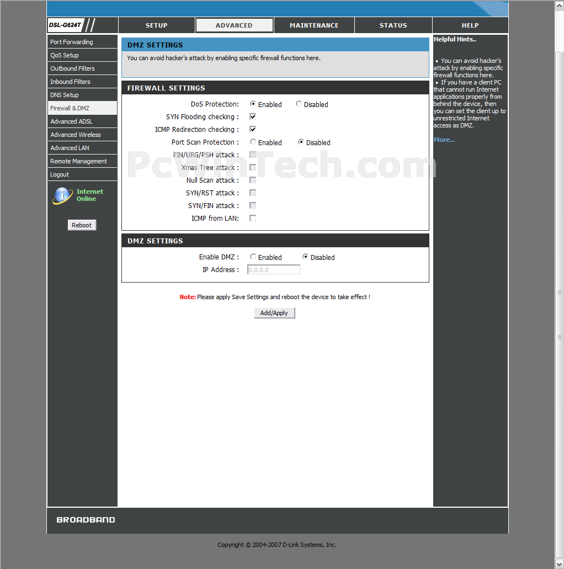The image size is (564, 569).
Task: Open the HELP tab
Action: click(470, 25)
